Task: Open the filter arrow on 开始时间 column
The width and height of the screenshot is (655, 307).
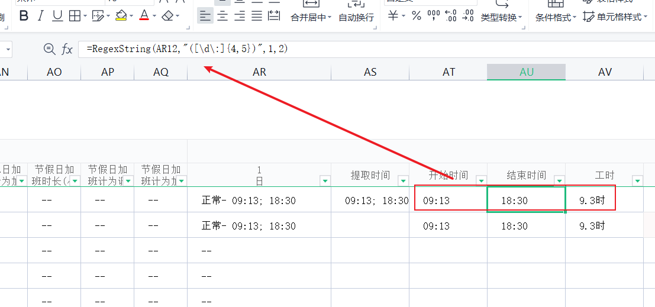Action: tap(481, 181)
